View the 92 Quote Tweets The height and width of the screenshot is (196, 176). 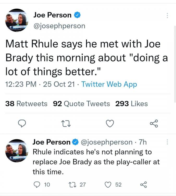point(81,104)
